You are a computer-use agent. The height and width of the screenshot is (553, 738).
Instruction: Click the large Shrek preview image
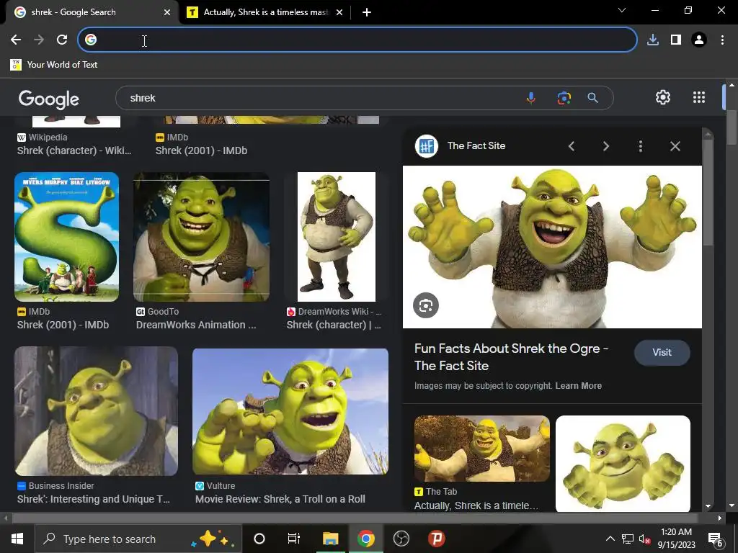coord(552,247)
